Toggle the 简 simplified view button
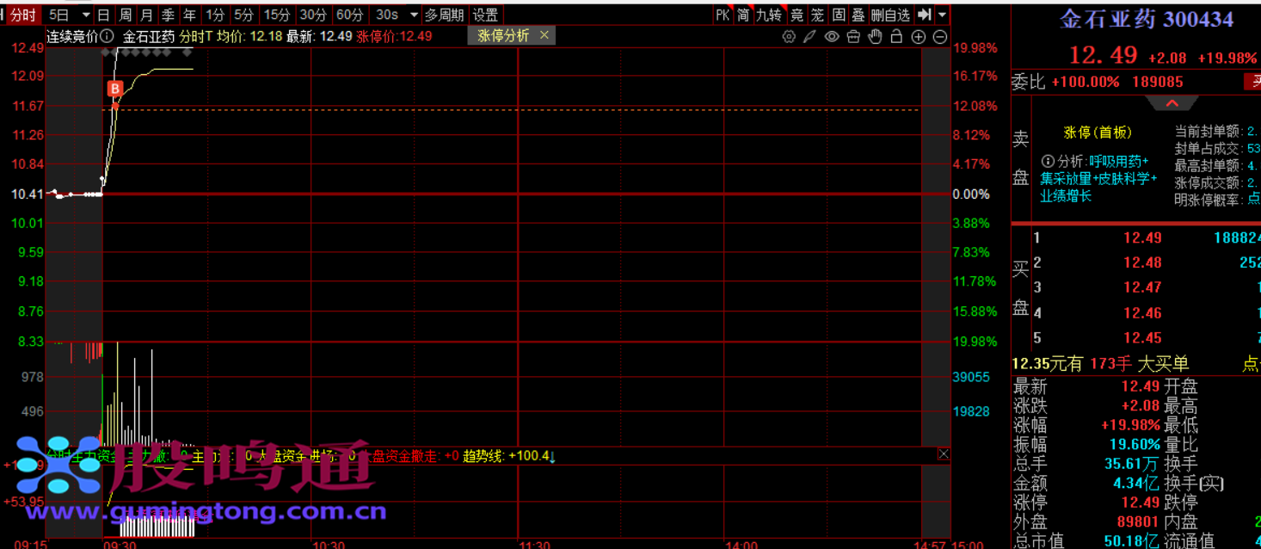1261x549 pixels. coord(743,15)
